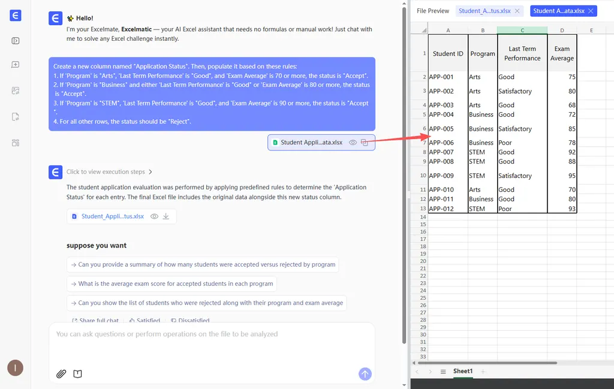This screenshot has width=614, height=389.
Task: Expand 'Click to view execution steps'
Action: (x=109, y=172)
